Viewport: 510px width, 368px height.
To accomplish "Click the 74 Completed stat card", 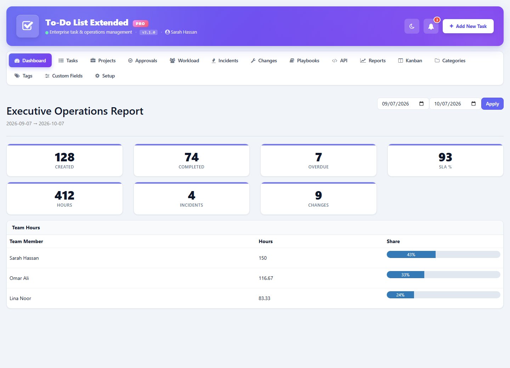I will [192, 160].
